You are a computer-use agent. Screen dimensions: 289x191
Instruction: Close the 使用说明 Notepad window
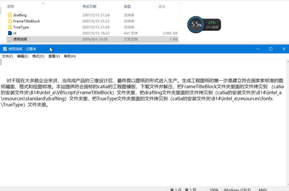point(284,49)
